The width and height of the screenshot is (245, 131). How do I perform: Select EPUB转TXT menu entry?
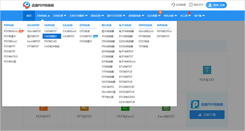point(125,66)
